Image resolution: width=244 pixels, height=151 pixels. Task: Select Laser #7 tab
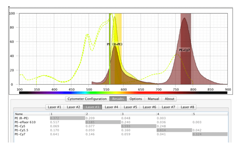coord(169,107)
